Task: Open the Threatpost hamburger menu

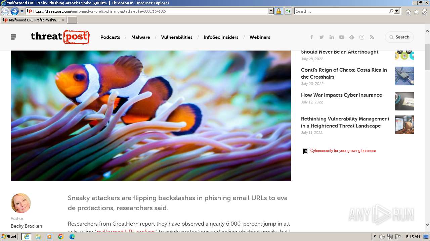Action: coord(13,37)
